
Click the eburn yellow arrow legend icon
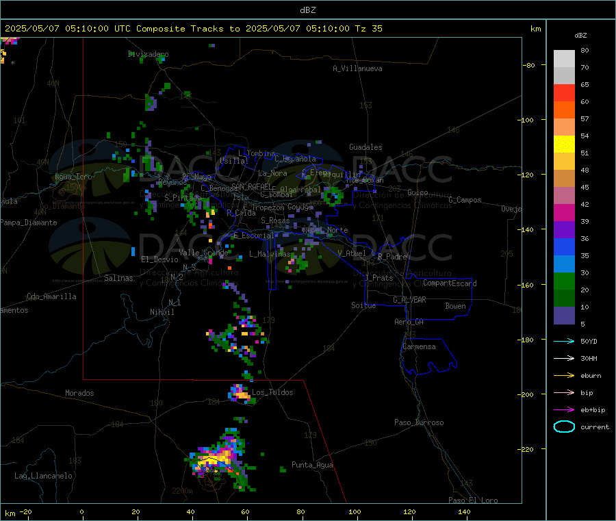pyautogui.click(x=564, y=376)
